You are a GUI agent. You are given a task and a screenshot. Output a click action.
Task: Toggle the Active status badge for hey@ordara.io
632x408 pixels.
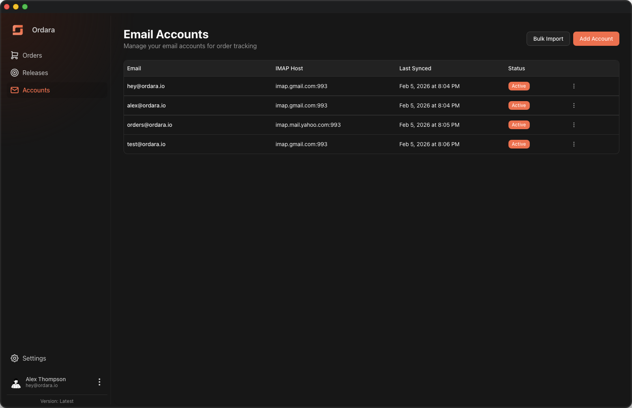tap(519, 86)
